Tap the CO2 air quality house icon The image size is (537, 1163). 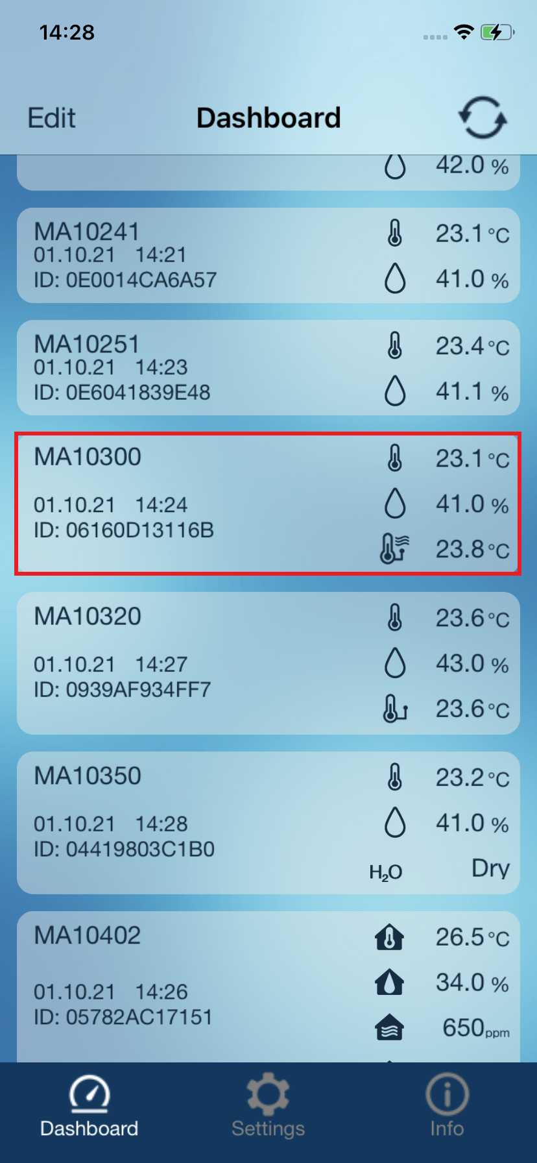pos(389,1028)
